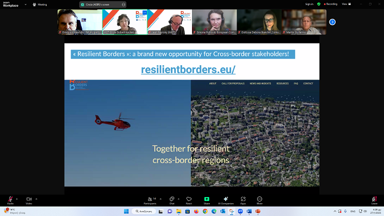Select Jean Peyrony (MOT) video thumbnail
384x216 pixels.
coord(170,22)
